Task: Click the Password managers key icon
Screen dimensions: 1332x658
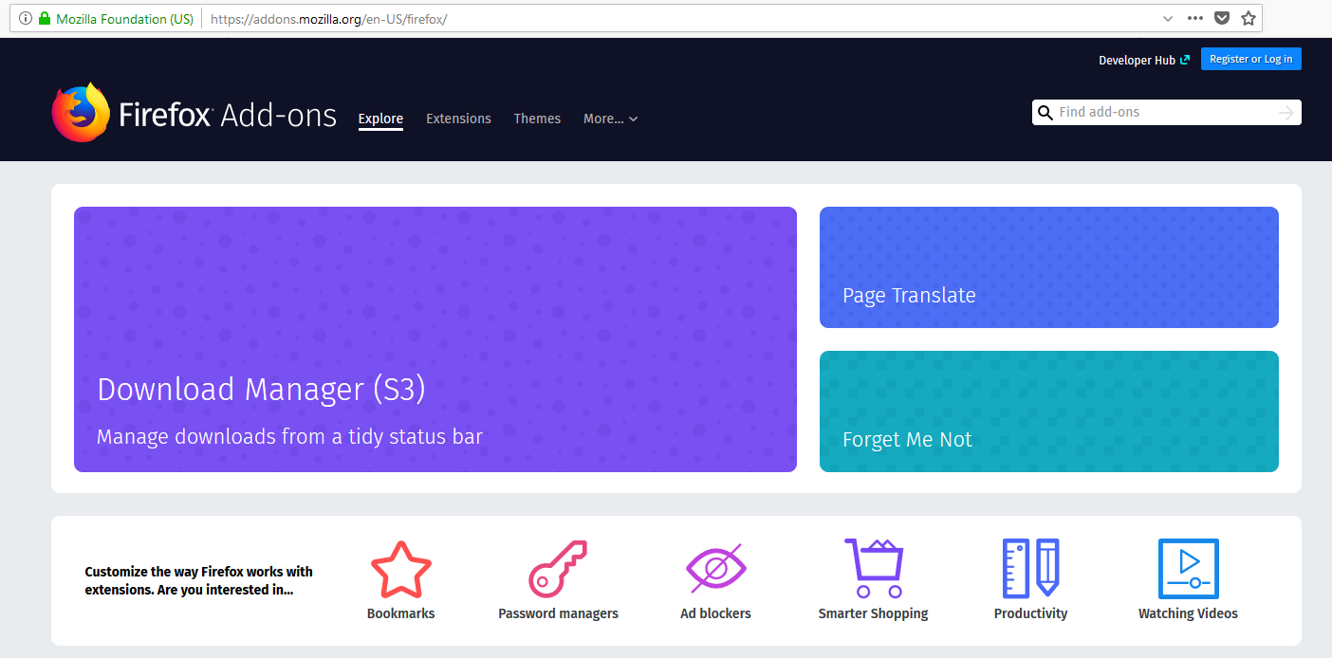Action: [558, 569]
